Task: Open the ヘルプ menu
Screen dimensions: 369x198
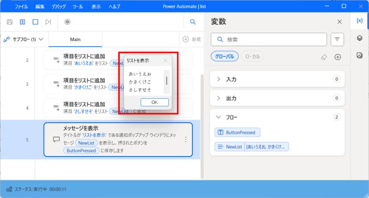Action: [114, 6]
